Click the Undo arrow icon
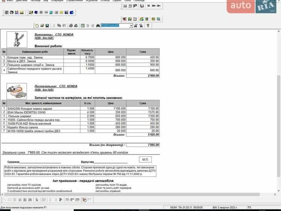The width and height of the screenshot is (281, 211). point(87,26)
